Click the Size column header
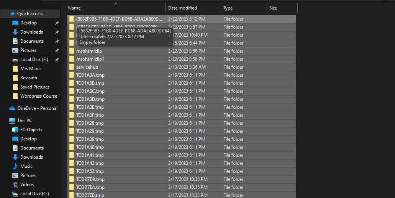 click(273, 8)
